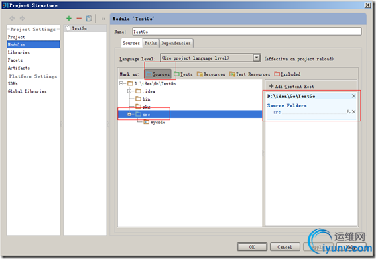Image resolution: width=376 pixels, height=259 pixels.
Task: Close the Project Structure dialog
Action: click(367, 5)
